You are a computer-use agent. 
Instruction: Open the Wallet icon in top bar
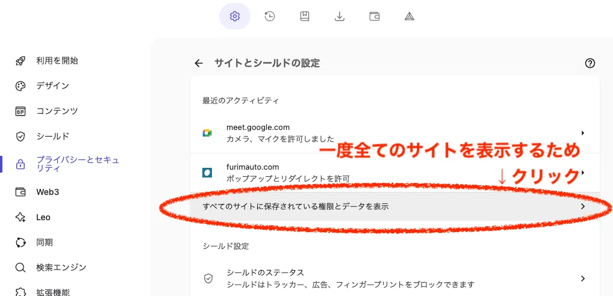click(375, 16)
